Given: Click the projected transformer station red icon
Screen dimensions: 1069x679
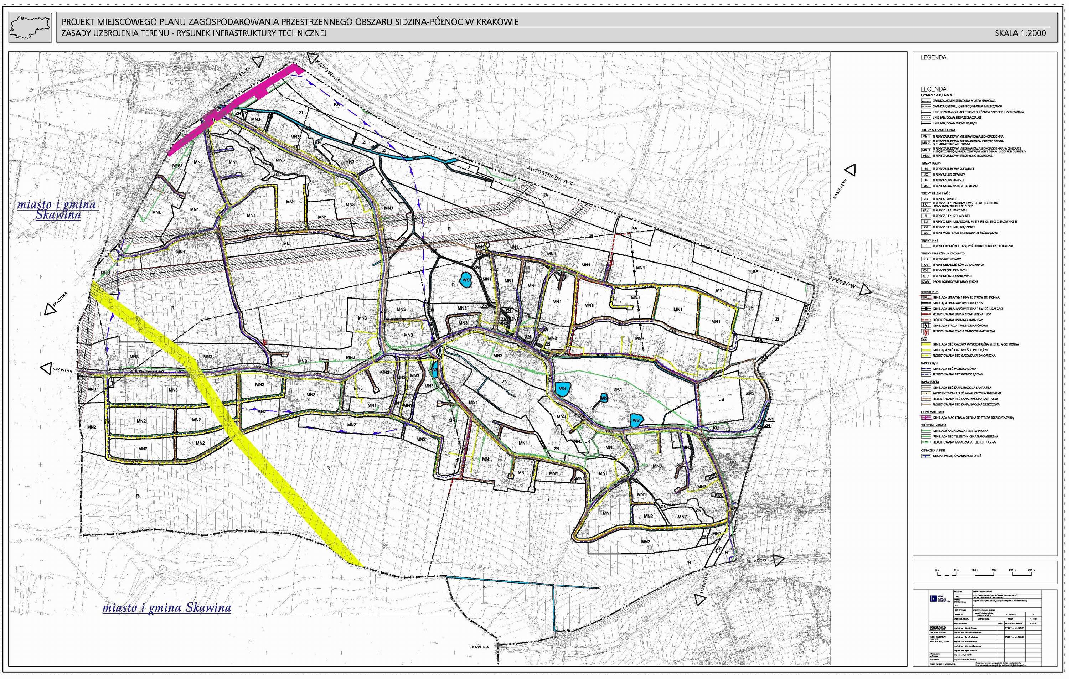Looking at the screenshot, I should (926, 332).
